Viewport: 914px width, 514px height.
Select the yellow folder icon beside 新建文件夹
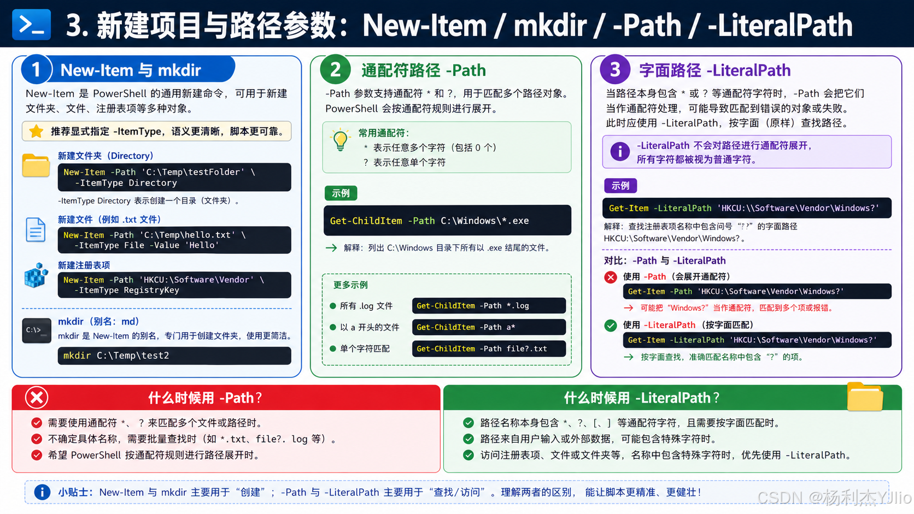[36, 166]
